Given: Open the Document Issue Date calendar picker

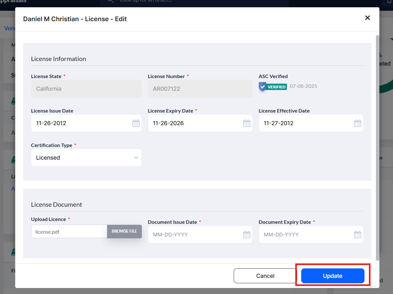Looking at the screenshot, I should point(247,234).
